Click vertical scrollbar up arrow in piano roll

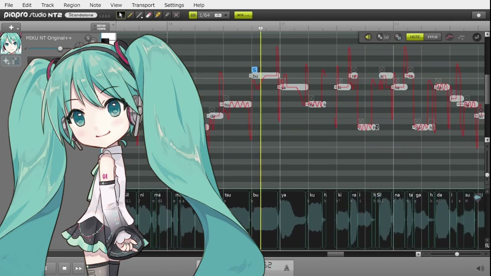click(488, 35)
